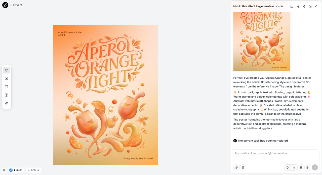Start a new chat with plus bubble icon
This screenshot has width=322, height=175.
[292, 6]
